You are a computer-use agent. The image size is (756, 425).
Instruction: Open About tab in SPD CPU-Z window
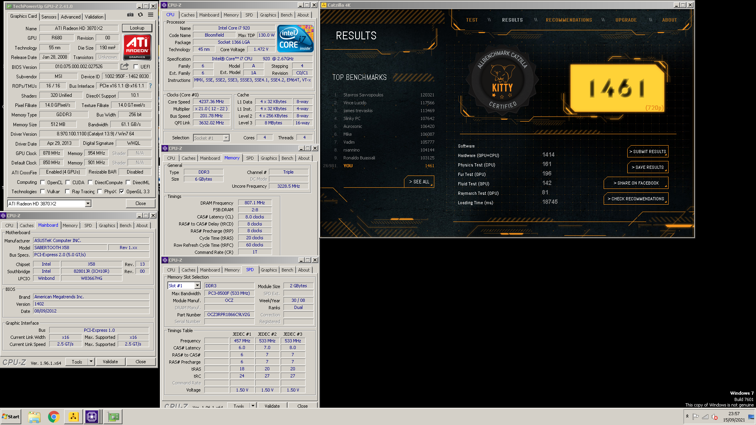pyautogui.click(x=304, y=270)
